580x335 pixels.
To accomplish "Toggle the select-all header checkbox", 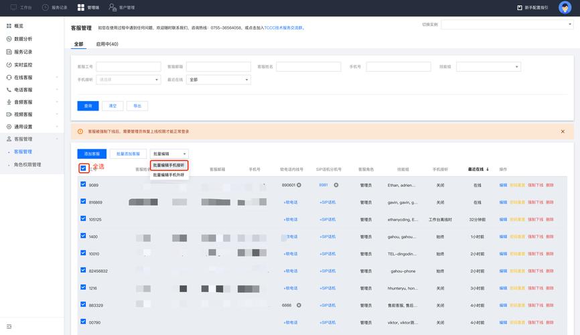I will pyautogui.click(x=83, y=168).
